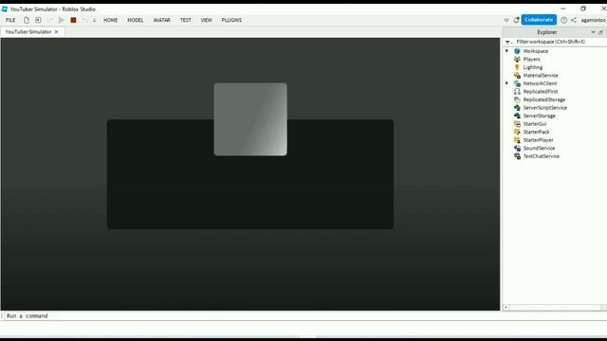Open the VIEW ribbon tab

click(x=207, y=20)
